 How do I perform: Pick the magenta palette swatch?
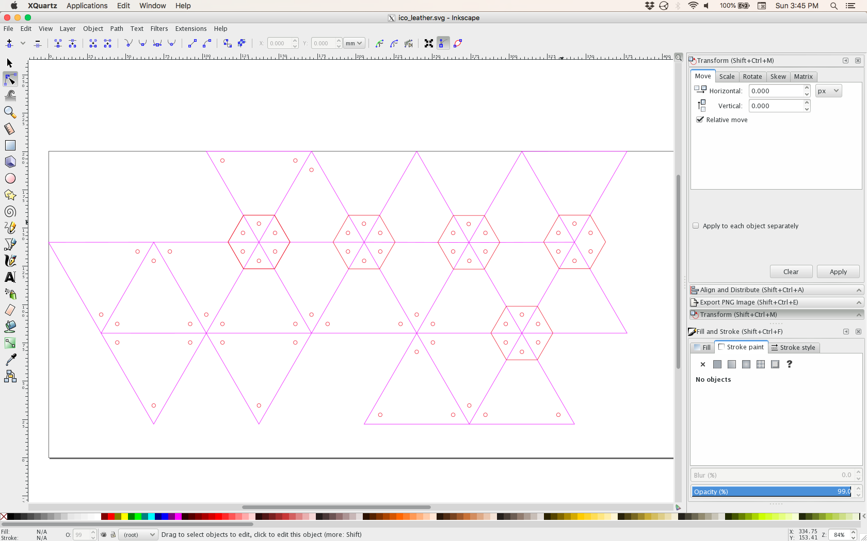[178, 516]
